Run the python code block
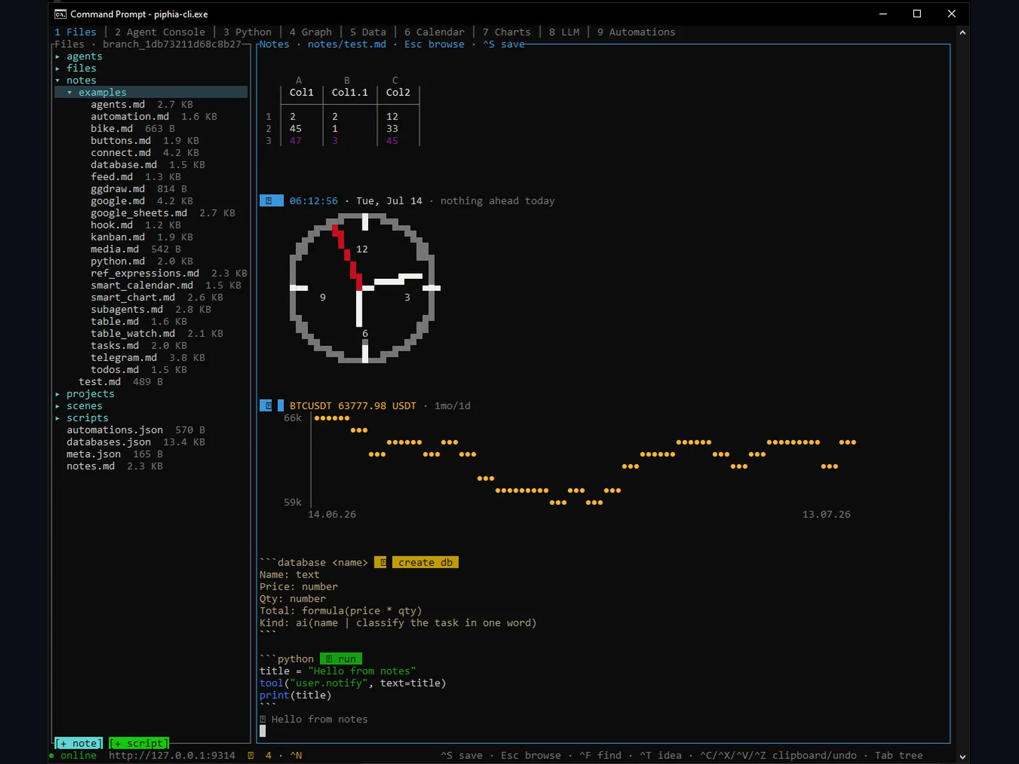1019x764 pixels. point(341,659)
